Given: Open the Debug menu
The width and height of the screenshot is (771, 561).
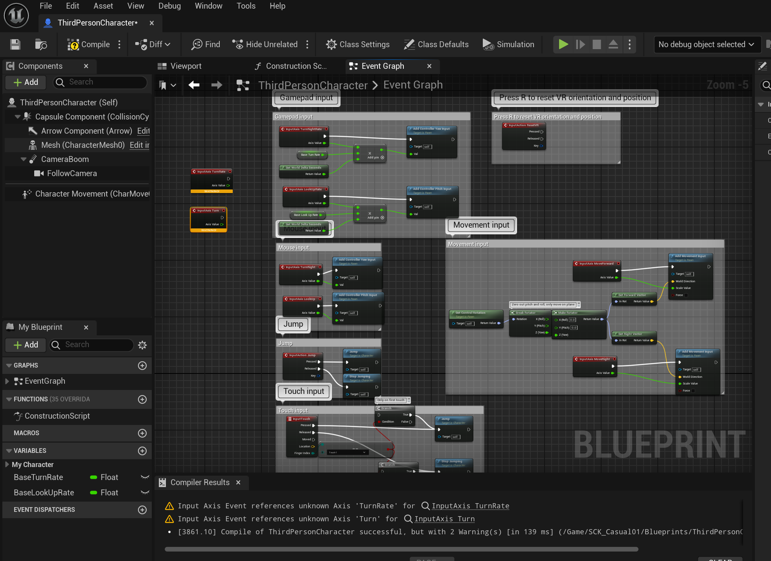Looking at the screenshot, I should (169, 6).
